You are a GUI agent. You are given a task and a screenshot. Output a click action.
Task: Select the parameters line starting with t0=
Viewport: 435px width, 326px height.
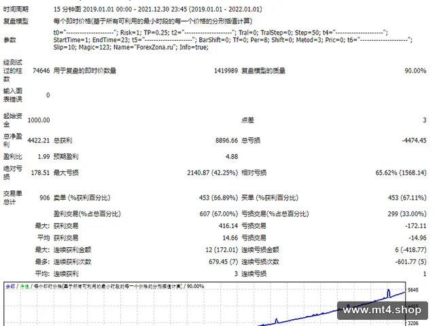coord(220,33)
